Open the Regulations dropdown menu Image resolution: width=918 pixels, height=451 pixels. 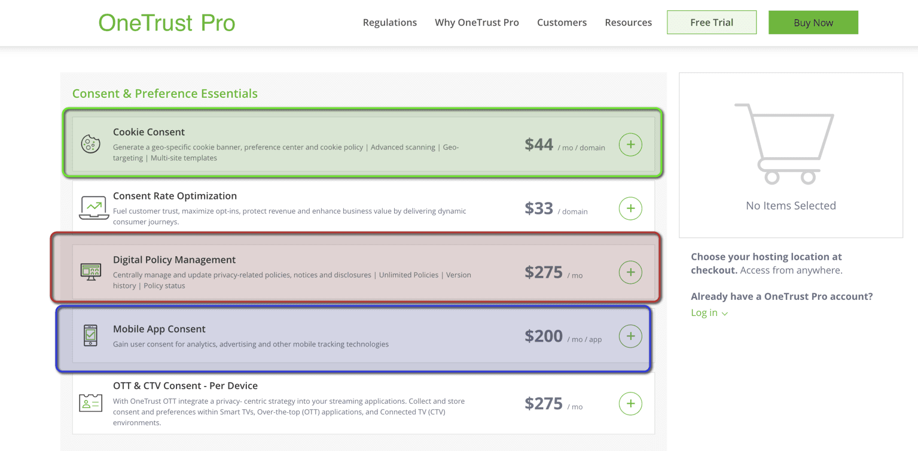pyautogui.click(x=389, y=22)
